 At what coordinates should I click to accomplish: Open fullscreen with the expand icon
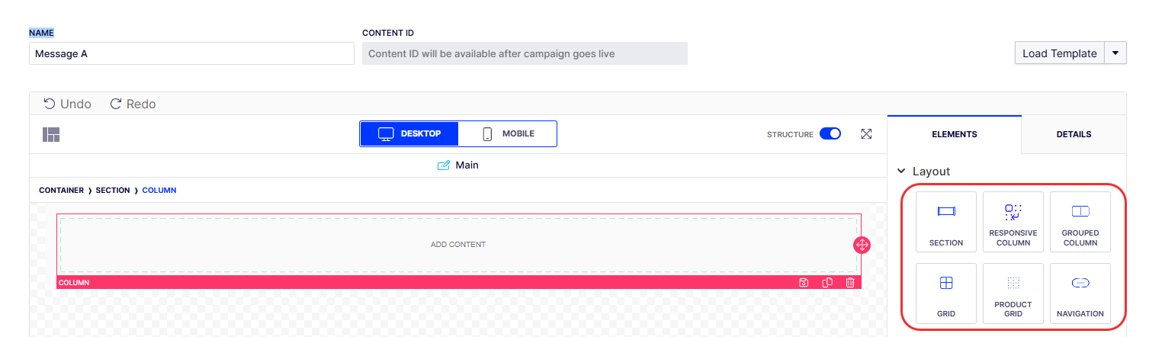[866, 134]
